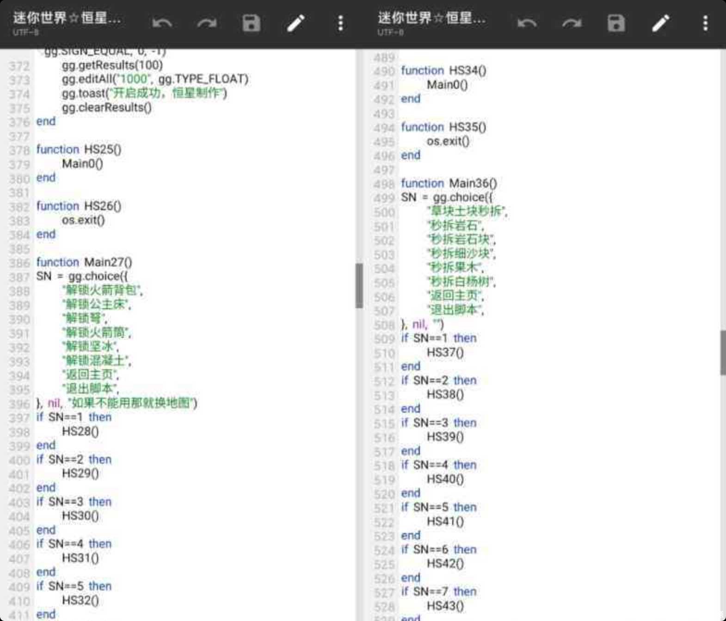
Task: Open overflow menu in right pane
Action: pos(705,23)
